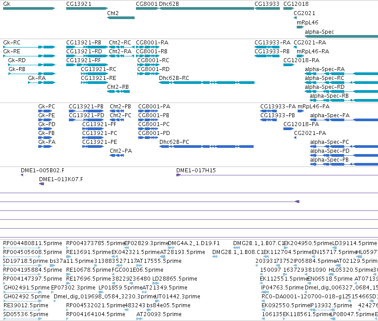This screenshot has height=321, width=378.
Task: Click transcript alpha-Spec-RA
Action: click(325, 69)
